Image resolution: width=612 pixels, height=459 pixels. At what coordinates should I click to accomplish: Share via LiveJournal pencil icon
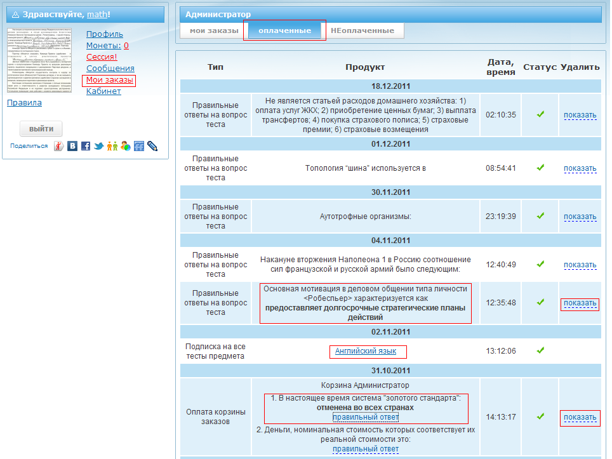pos(152,146)
